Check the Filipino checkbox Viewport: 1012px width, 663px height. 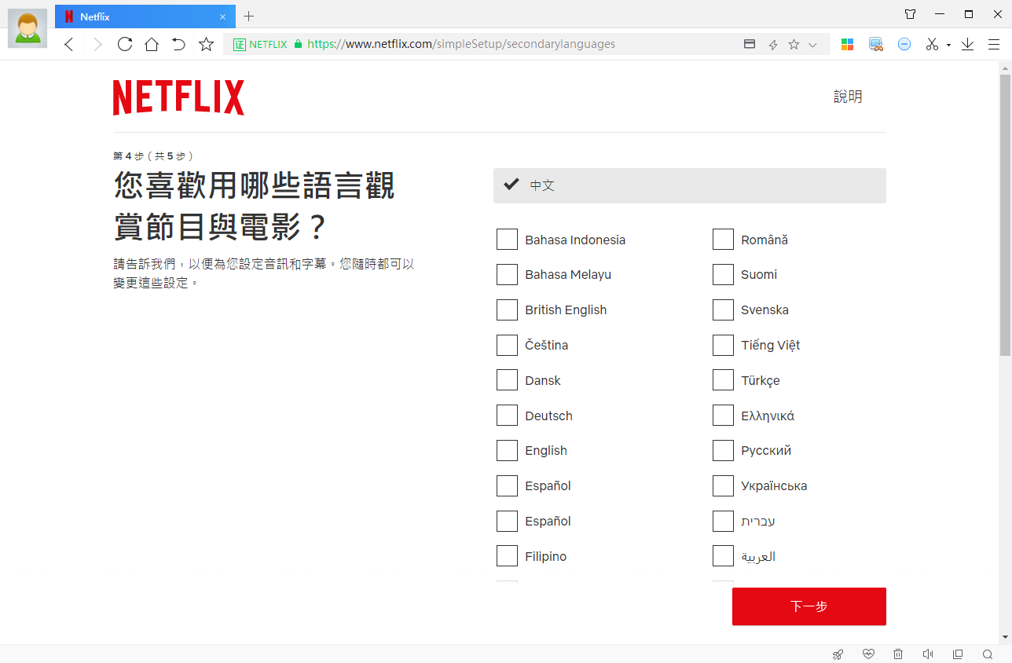(x=507, y=556)
